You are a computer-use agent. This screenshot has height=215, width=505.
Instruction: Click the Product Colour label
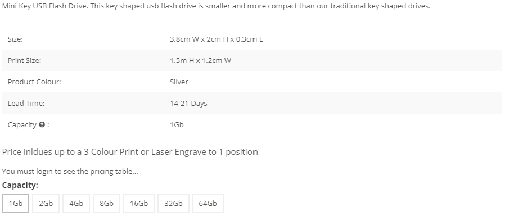(34, 82)
